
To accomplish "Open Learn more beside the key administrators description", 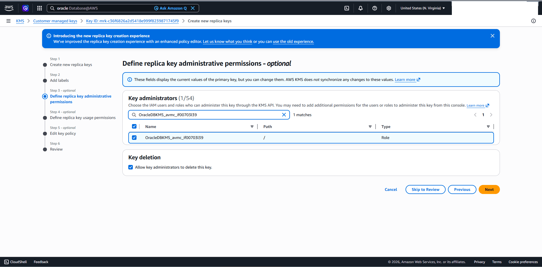I will 478,105.
